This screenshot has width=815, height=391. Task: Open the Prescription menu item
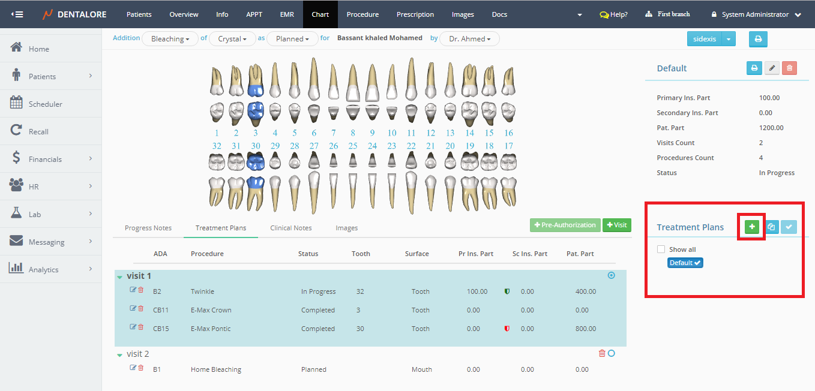click(x=415, y=14)
